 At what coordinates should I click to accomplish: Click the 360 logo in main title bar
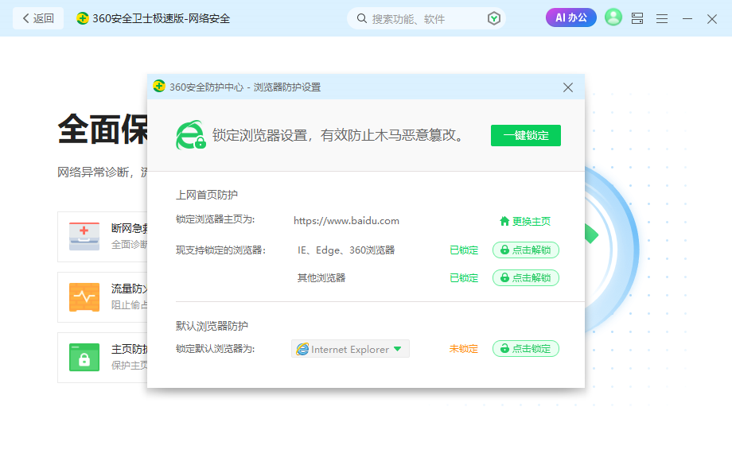tap(83, 18)
